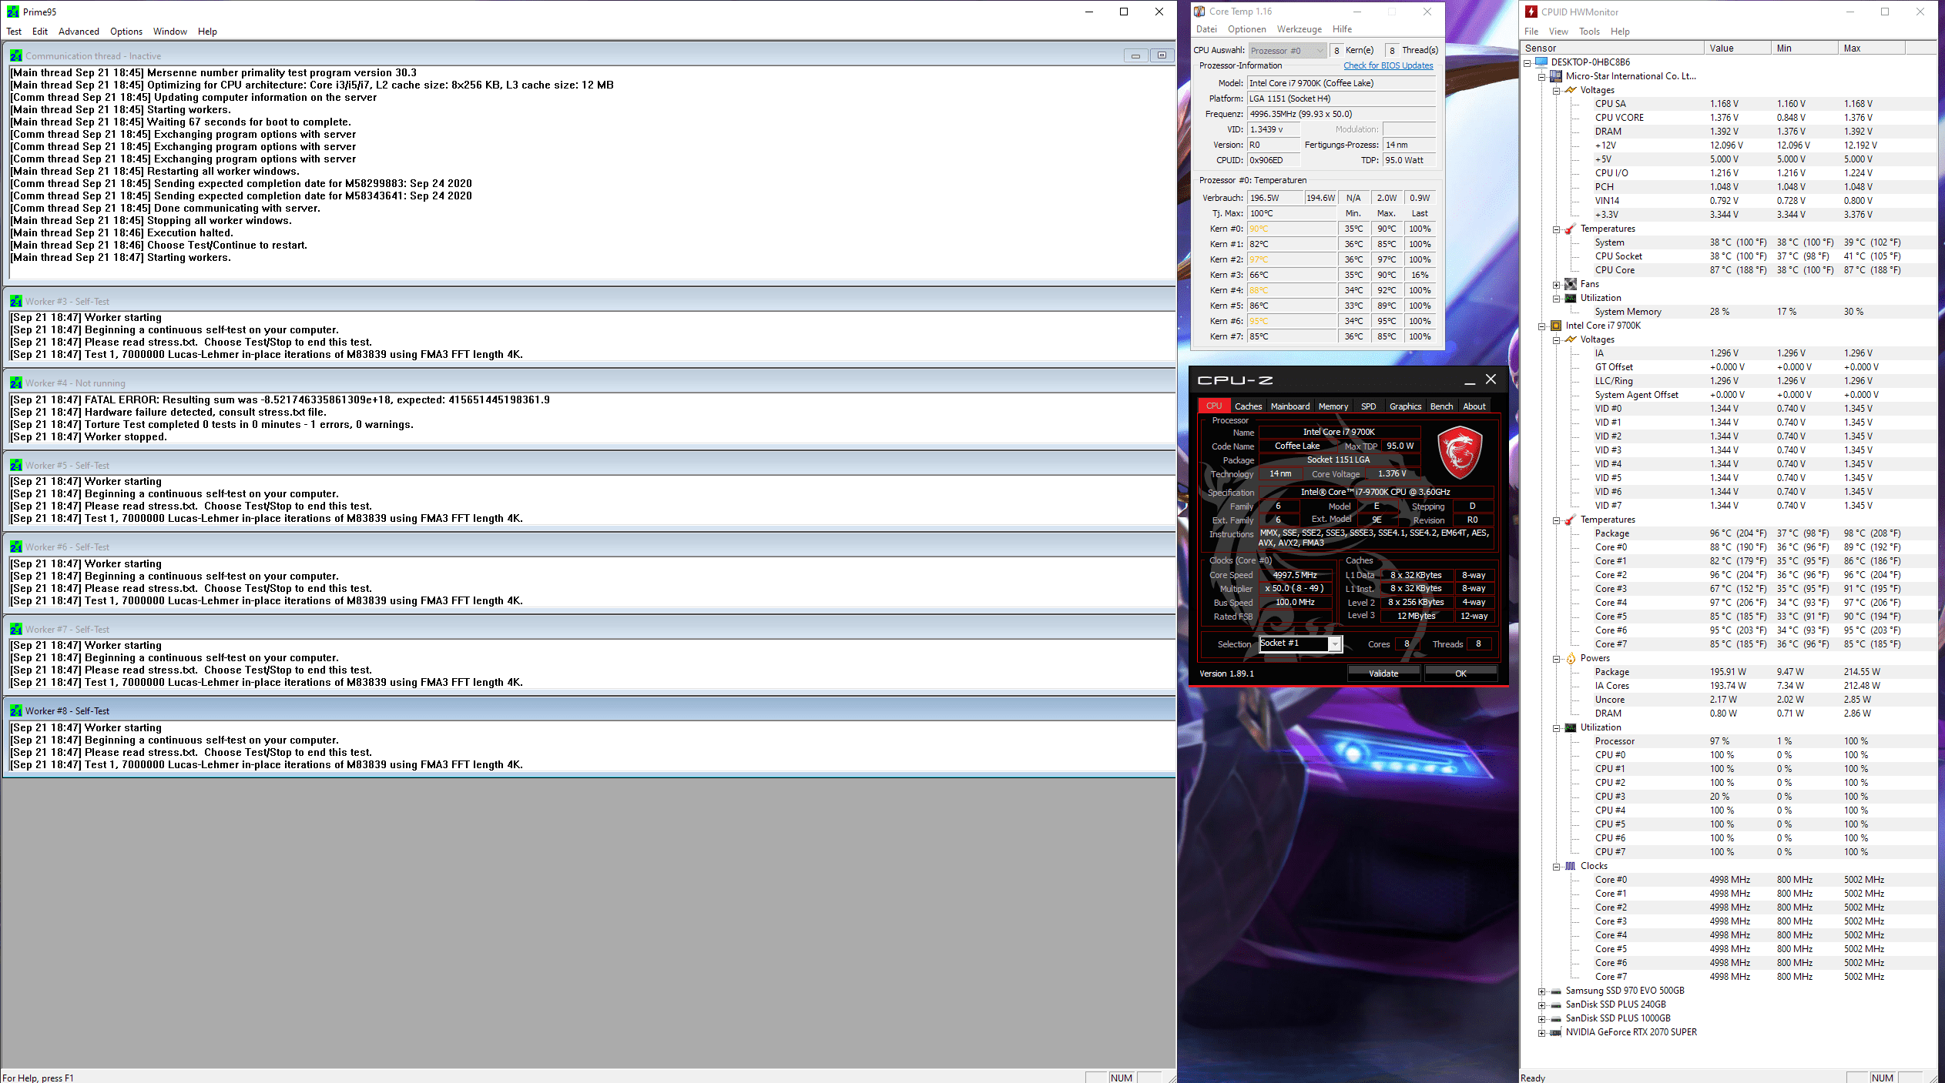Image resolution: width=1945 pixels, height=1083 pixels.
Task: Click the Value column header in HWMonitor
Action: click(1737, 48)
